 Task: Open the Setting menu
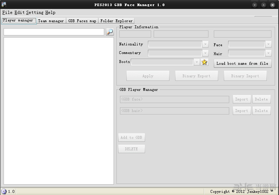point(35,13)
